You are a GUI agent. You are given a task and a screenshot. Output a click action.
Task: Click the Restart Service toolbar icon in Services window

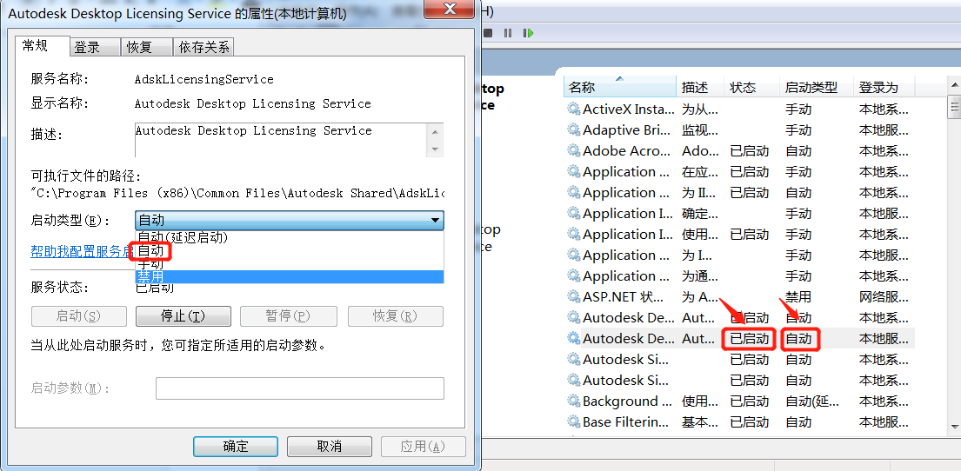click(528, 33)
